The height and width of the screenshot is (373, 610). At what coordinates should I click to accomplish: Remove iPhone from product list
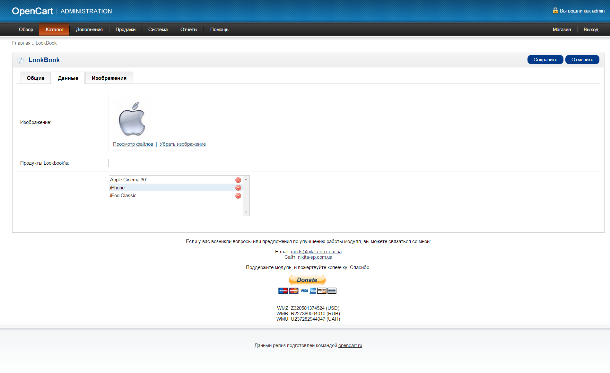tap(238, 188)
